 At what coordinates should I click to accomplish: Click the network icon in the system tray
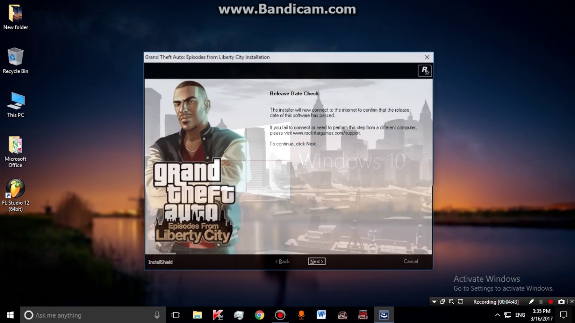508,315
